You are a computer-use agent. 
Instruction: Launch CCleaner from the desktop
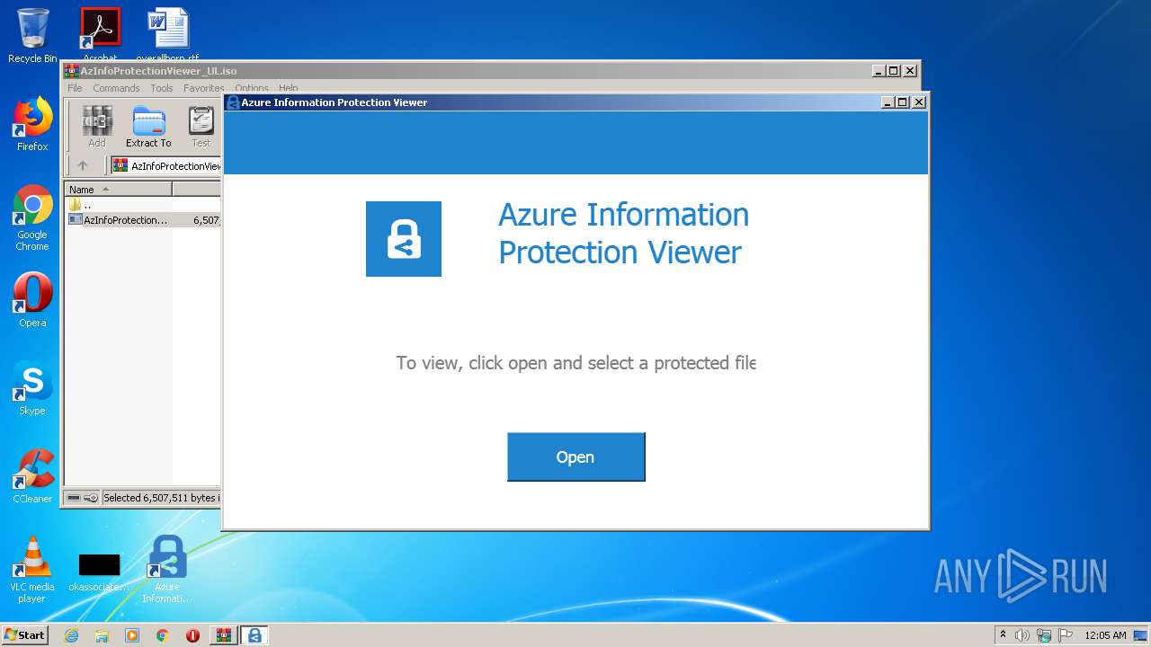click(x=32, y=476)
